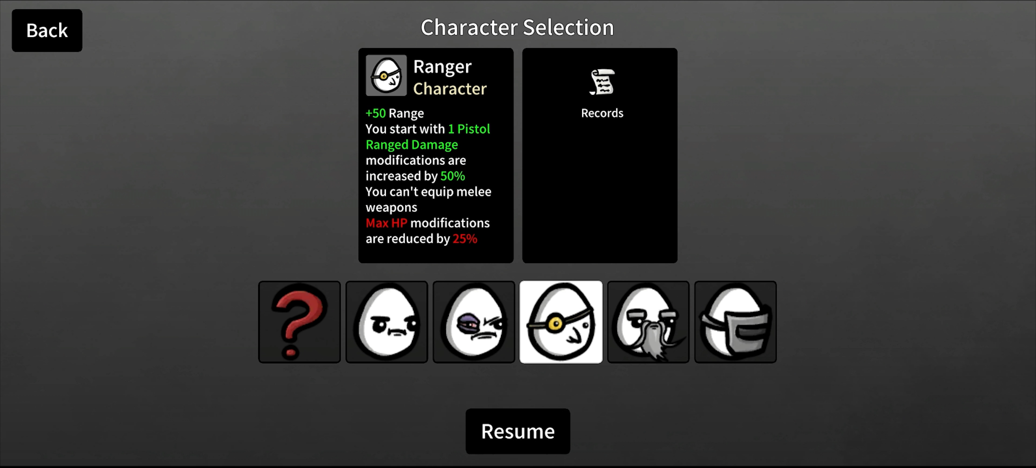Select the highlighted eyepatch Ranger character
Image resolution: width=1036 pixels, height=468 pixels.
pos(561,322)
